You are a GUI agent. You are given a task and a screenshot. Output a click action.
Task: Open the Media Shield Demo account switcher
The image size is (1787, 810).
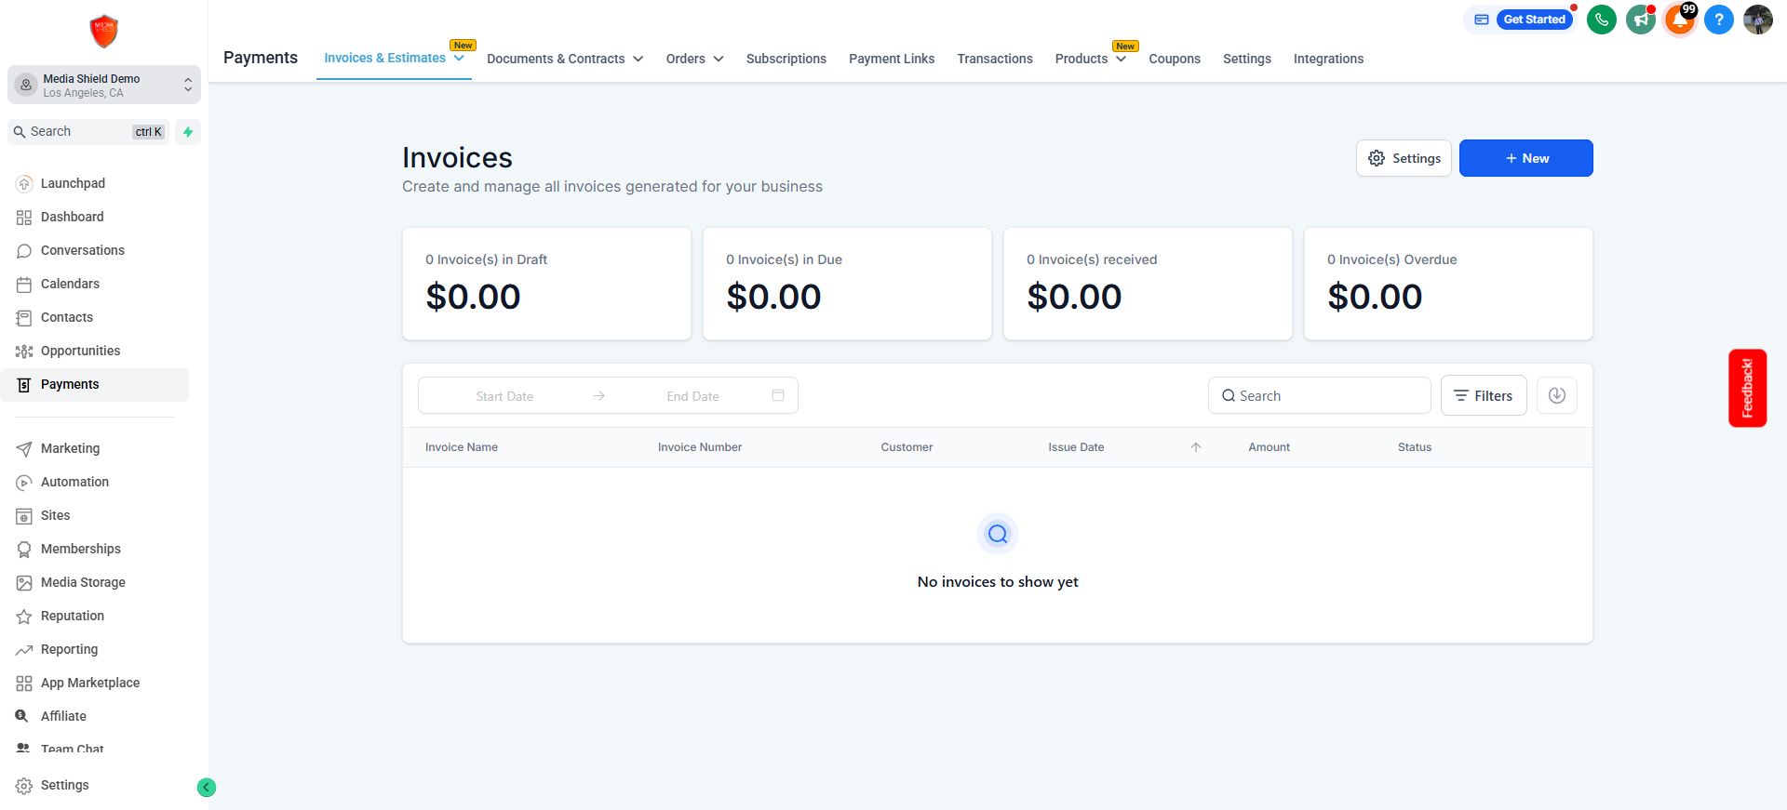(104, 85)
